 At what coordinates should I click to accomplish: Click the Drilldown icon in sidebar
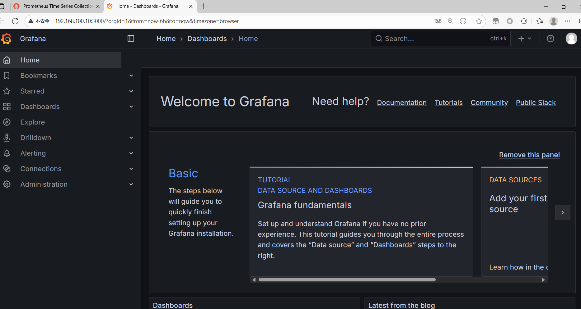(x=7, y=138)
